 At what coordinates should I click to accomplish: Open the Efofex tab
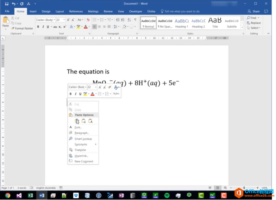tap(151, 11)
